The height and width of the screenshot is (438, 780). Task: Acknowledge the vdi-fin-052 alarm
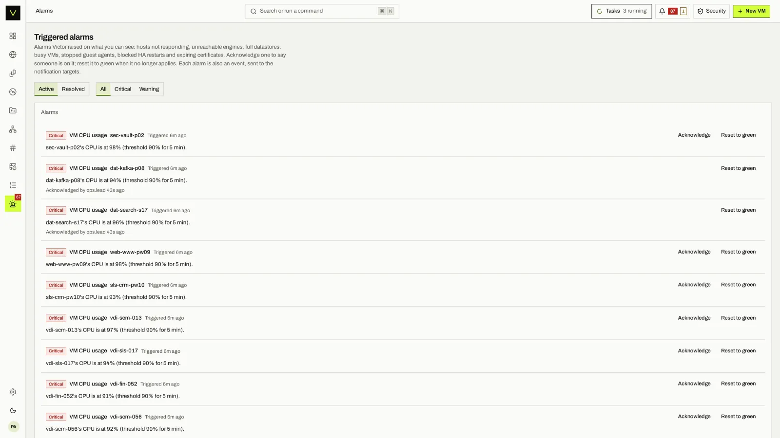click(694, 383)
